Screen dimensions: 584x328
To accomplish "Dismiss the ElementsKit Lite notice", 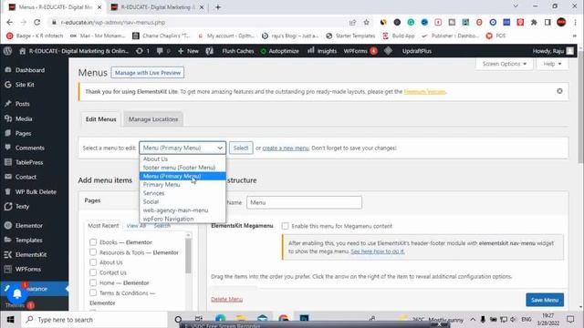I will click(559, 91).
